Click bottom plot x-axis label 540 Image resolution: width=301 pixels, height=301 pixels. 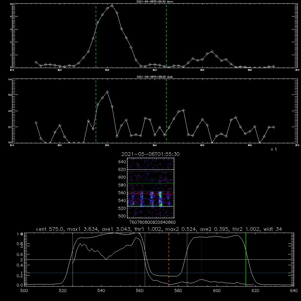pos(101,291)
